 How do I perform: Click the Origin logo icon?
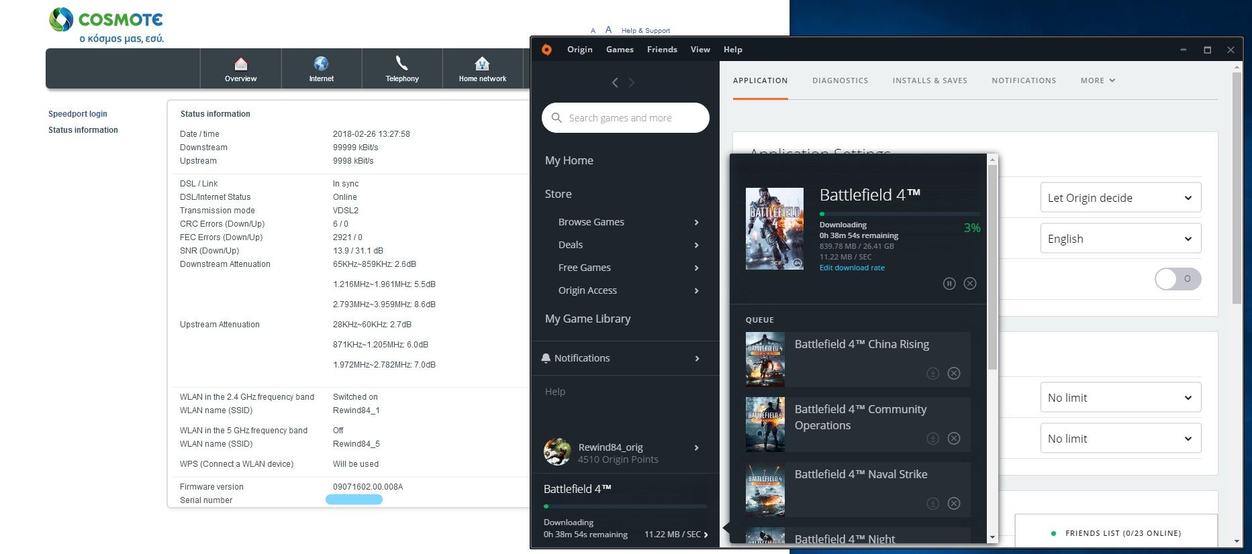[x=546, y=50]
